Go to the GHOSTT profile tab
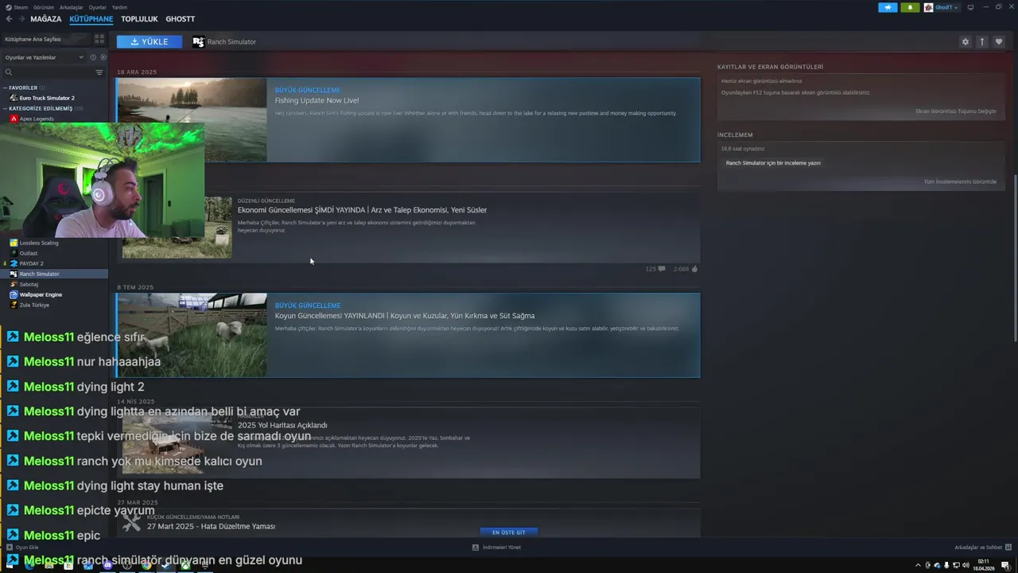 click(181, 19)
